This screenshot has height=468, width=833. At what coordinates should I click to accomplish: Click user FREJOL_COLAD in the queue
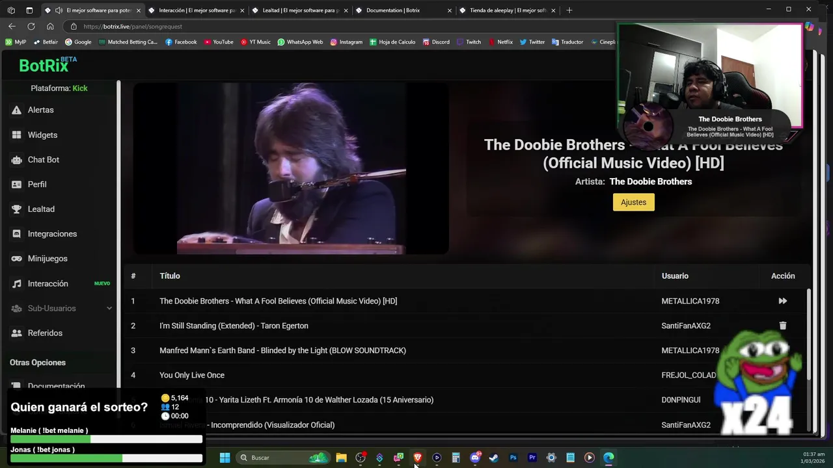click(689, 375)
